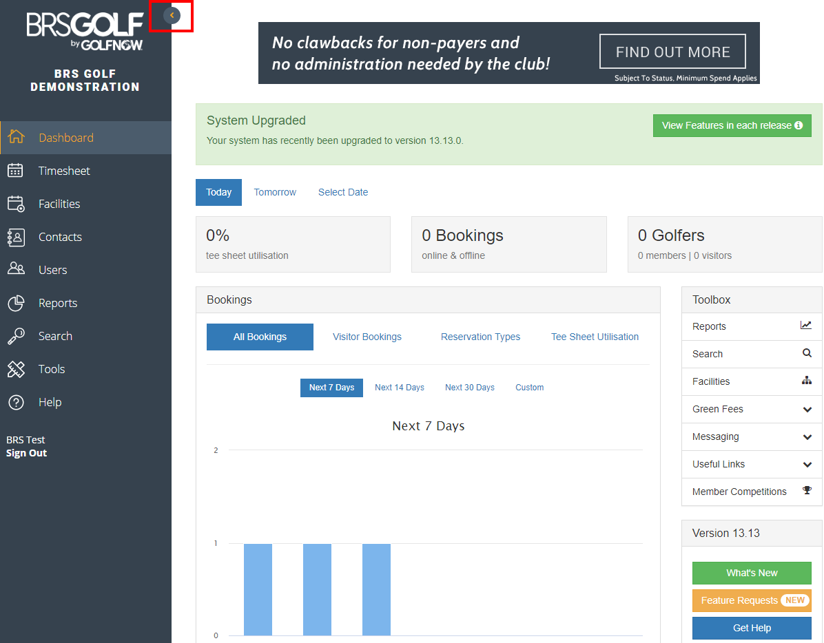The height and width of the screenshot is (643, 824).
Task: Click the Toolbox Reports line chart icon
Action: (x=806, y=326)
